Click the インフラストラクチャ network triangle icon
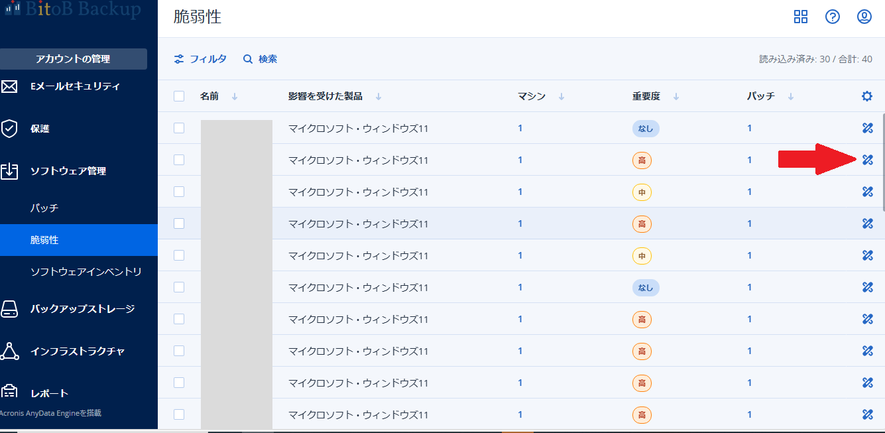Viewport: 885px width, 433px height. point(9,351)
